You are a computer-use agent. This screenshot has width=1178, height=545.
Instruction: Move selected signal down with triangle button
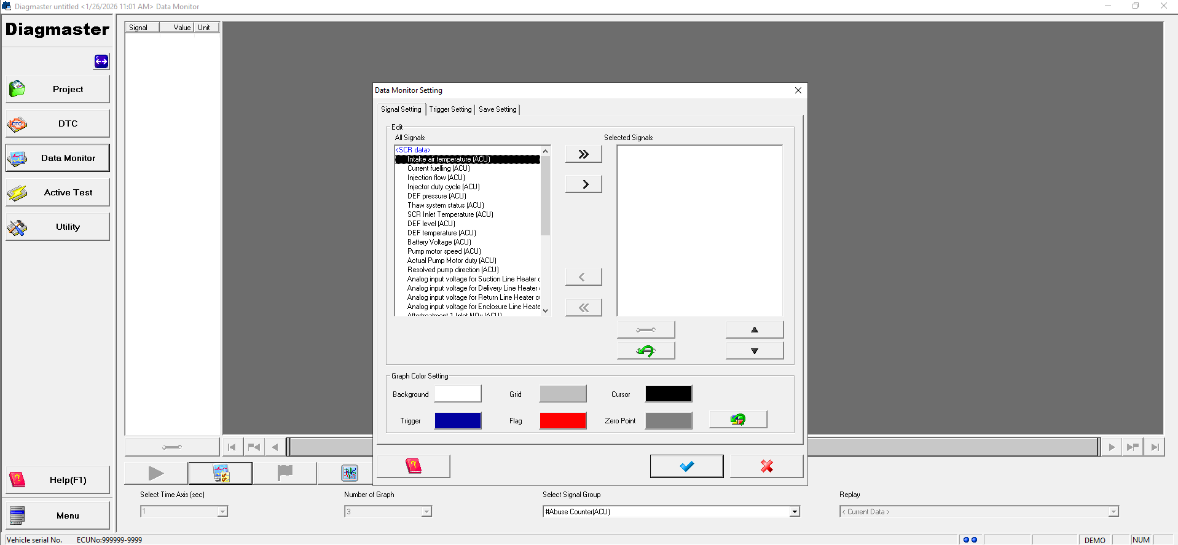coord(754,351)
